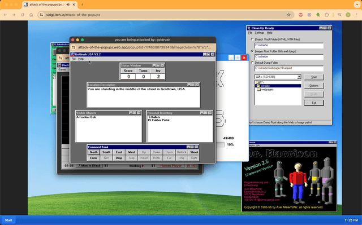The height and width of the screenshot is (225, 362).
Task: Click the Start button in Clean Up
Action: [314, 77]
